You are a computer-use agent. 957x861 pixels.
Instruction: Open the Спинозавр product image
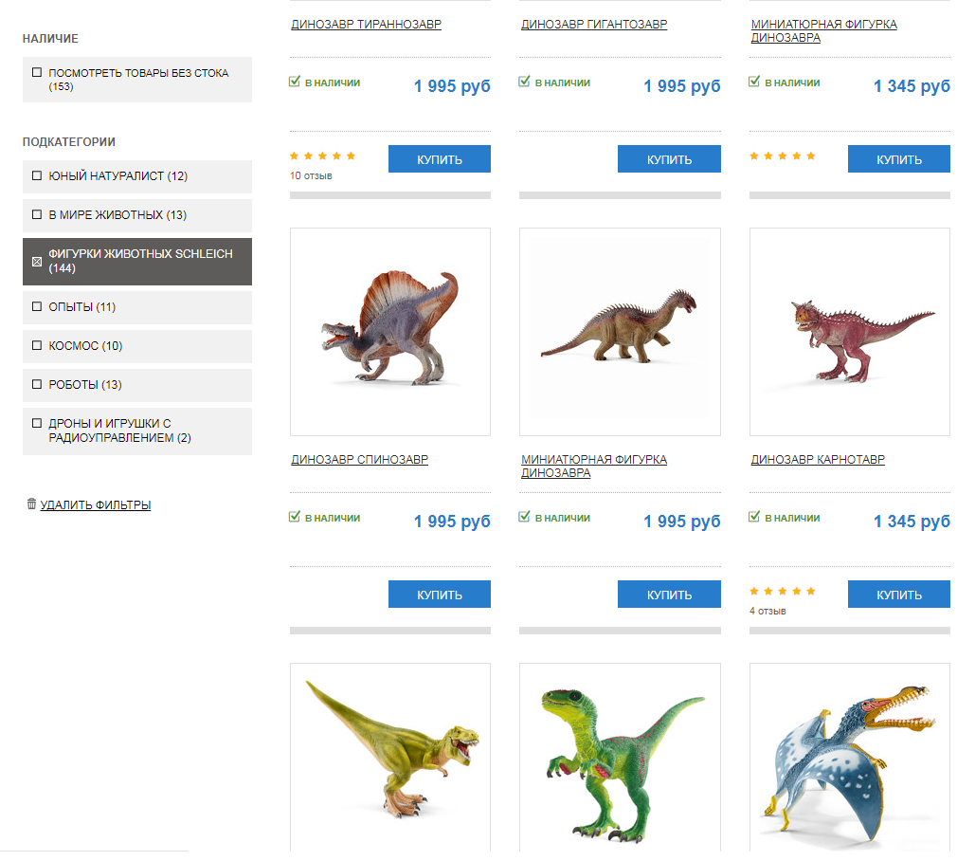tap(390, 332)
